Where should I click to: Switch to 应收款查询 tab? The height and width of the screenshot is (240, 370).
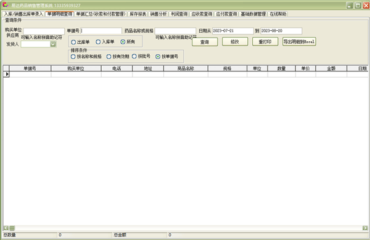pos(202,14)
